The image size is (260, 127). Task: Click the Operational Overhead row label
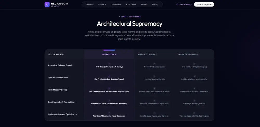click(58, 78)
